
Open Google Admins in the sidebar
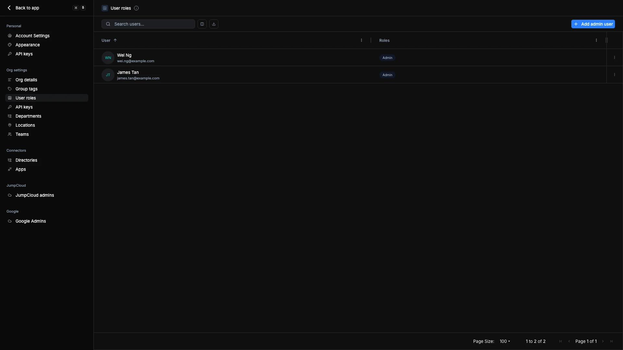(x=31, y=221)
